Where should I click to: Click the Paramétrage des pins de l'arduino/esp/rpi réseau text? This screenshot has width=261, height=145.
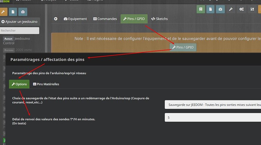tap(49, 73)
